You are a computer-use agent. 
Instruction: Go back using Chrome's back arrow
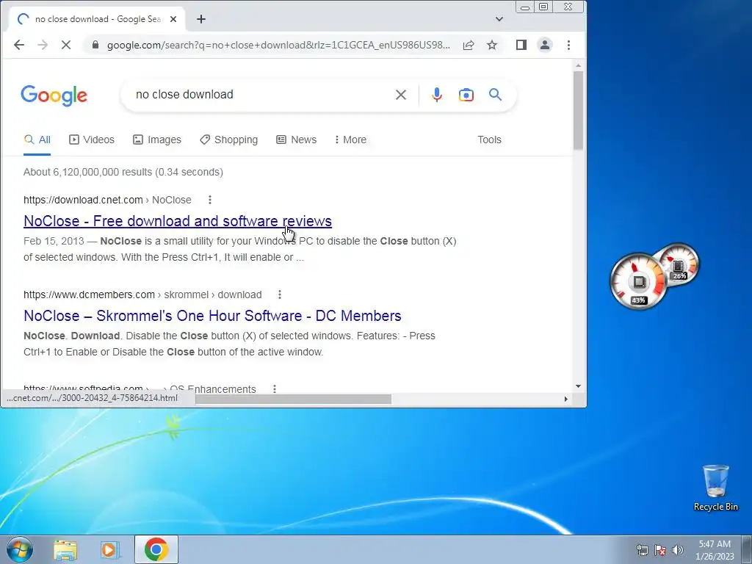[x=18, y=45]
